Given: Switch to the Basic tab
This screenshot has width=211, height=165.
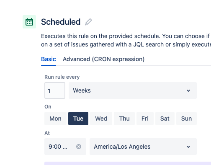Looking at the screenshot, I should click(49, 59).
